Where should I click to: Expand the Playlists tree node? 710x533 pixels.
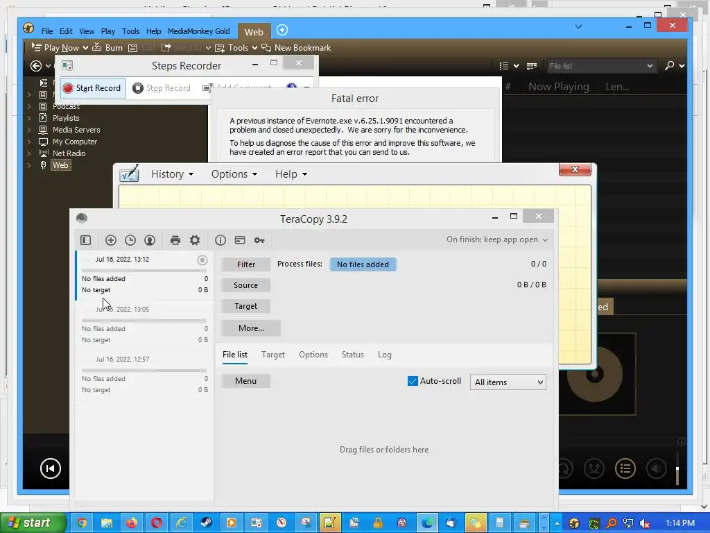pyautogui.click(x=29, y=118)
